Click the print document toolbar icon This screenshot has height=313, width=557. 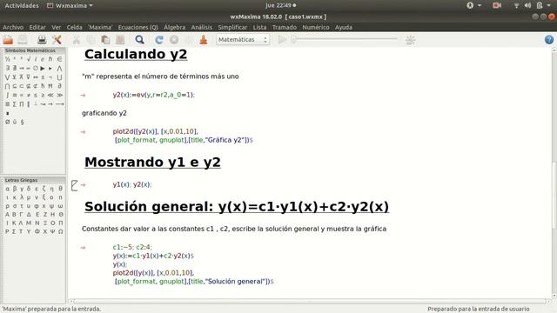pyautogui.click(x=42, y=40)
